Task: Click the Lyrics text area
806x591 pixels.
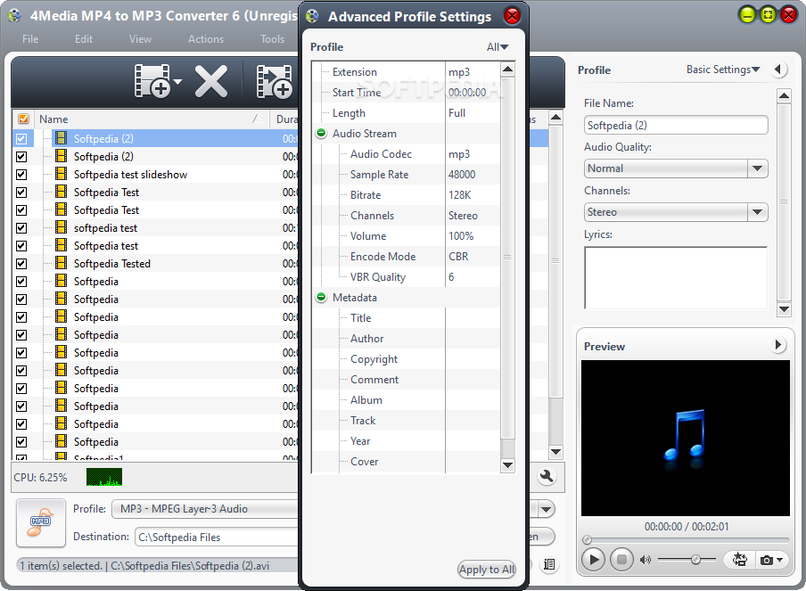Action: click(x=676, y=277)
